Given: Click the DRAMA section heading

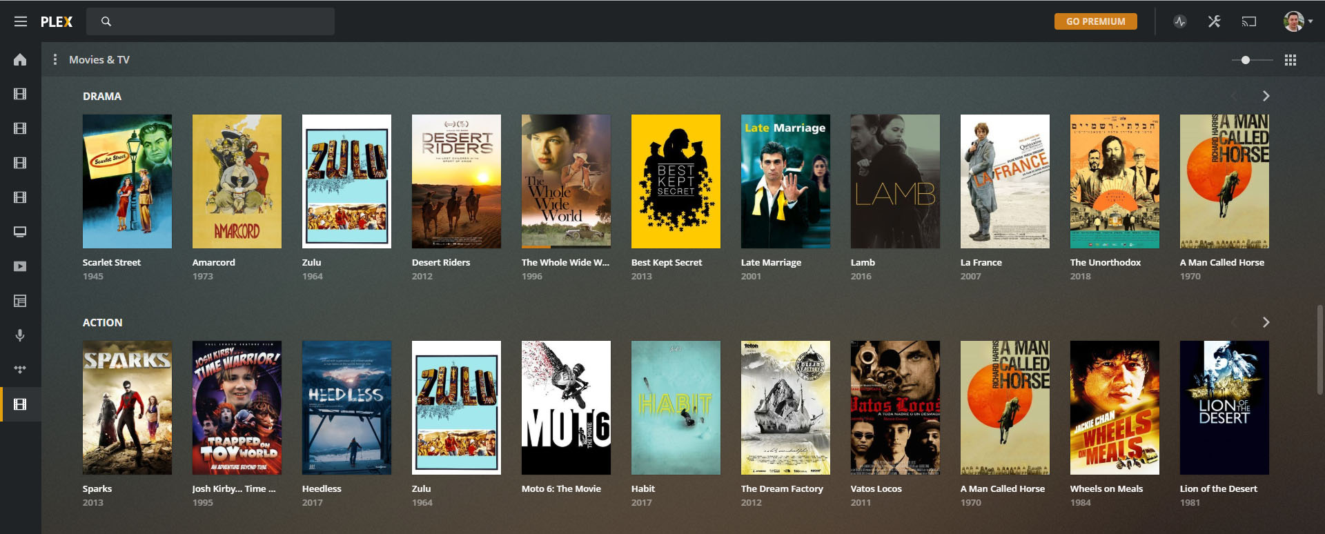Looking at the screenshot, I should [x=102, y=97].
